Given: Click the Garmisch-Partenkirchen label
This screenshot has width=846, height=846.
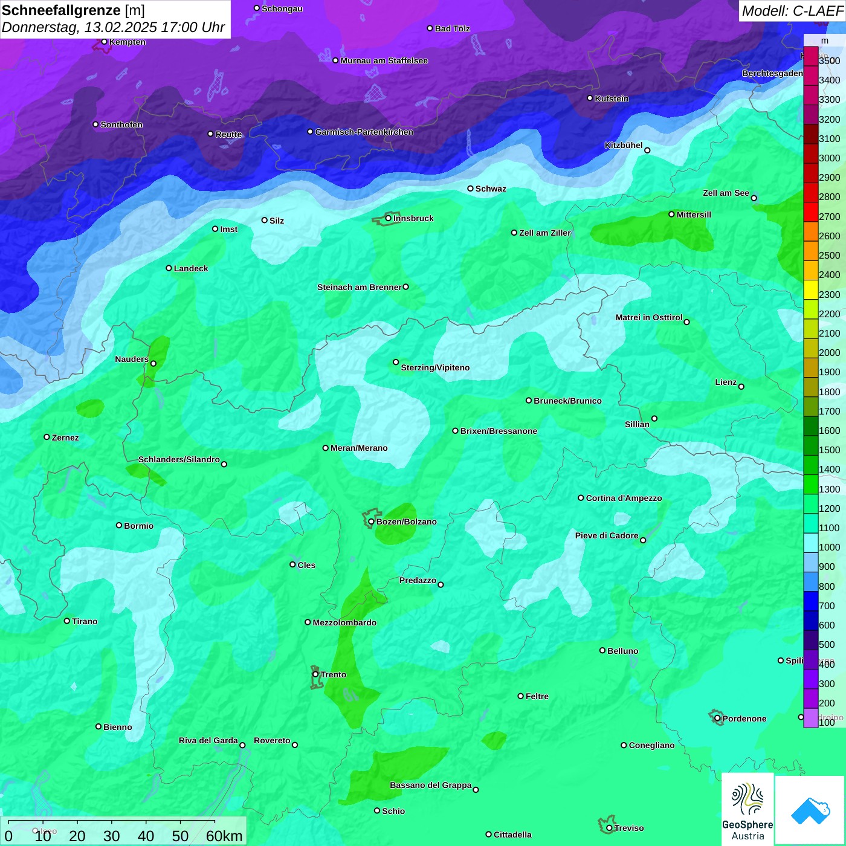Looking at the screenshot, I should (x=364, y=132).
